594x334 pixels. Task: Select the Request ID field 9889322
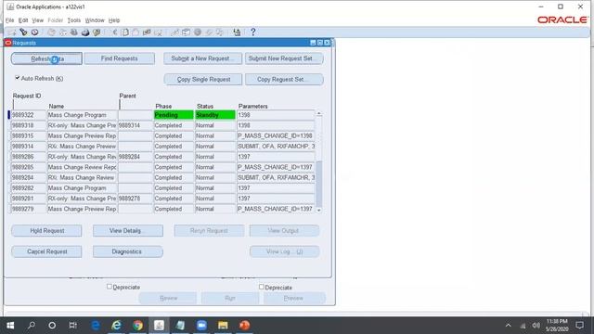coord(29,115)
